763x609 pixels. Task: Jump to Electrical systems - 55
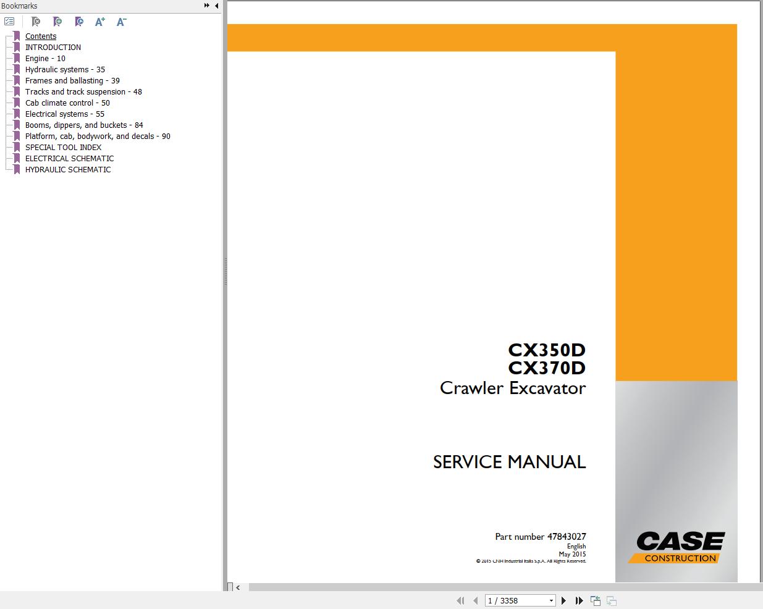click(x=65, y=114)
